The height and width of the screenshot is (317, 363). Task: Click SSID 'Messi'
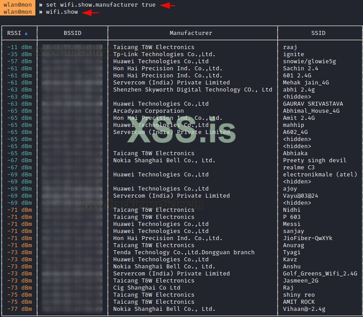click(x=292, y=224)
